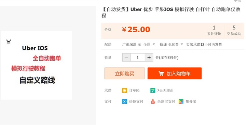Expand the 全国 destination dropdown

[149, 45]
